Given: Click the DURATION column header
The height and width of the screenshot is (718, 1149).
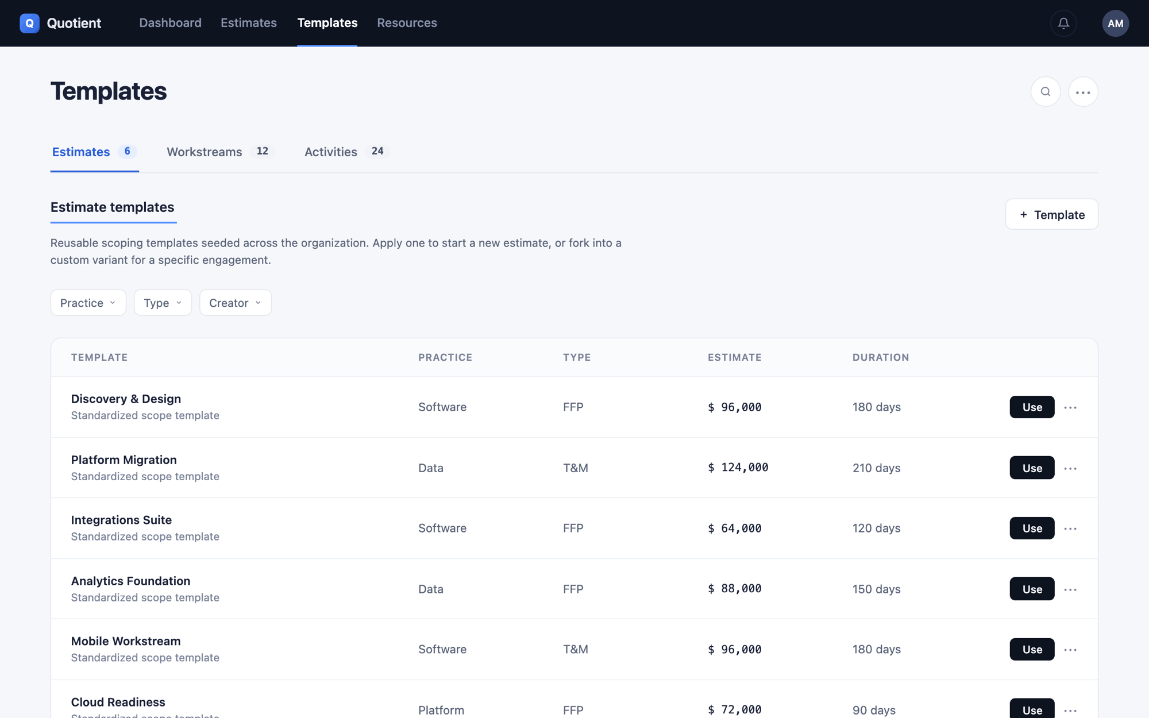Looking at the screenshot, I should [881, 357].
